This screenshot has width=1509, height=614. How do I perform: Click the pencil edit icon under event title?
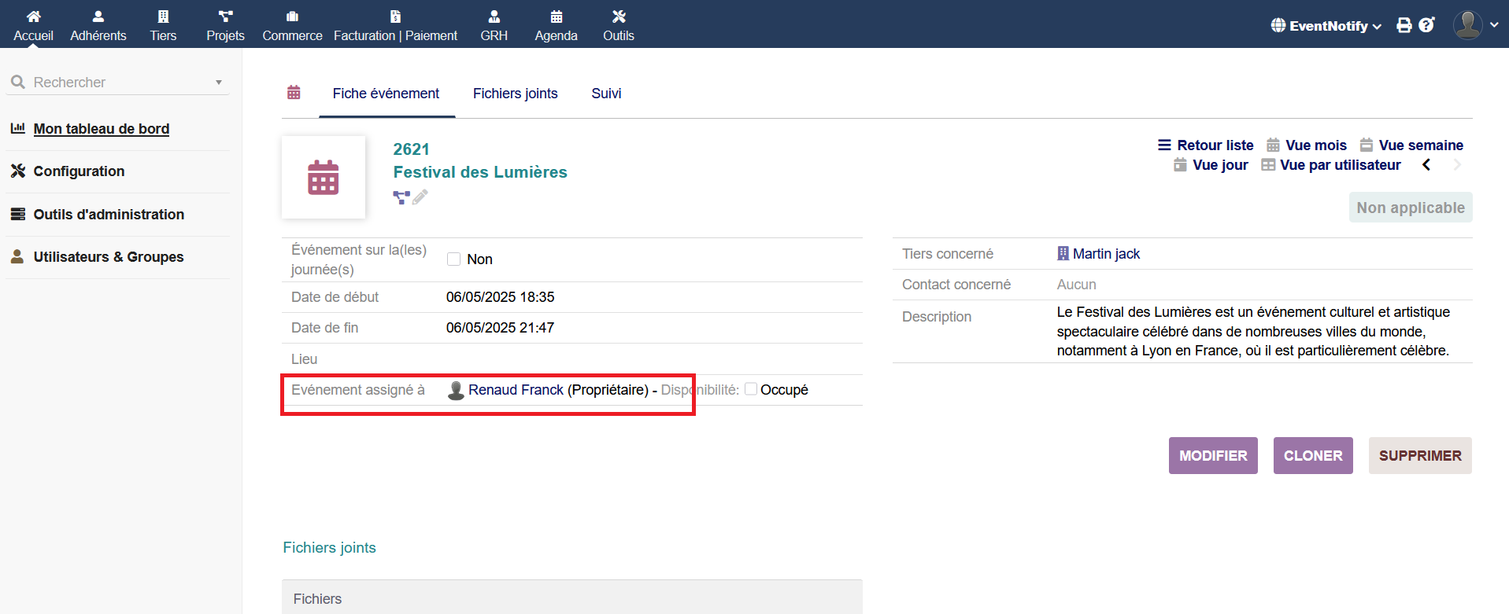tap(420, 197)
